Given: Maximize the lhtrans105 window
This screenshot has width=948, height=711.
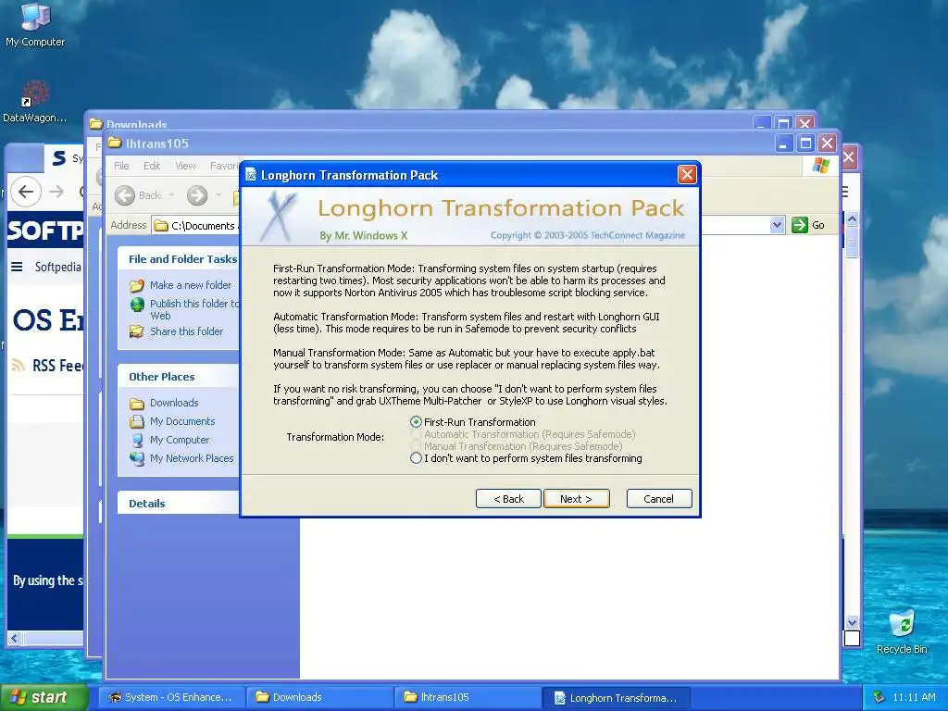Looking at the screenshot, I should pyautogui.click(x=805, y=143).
